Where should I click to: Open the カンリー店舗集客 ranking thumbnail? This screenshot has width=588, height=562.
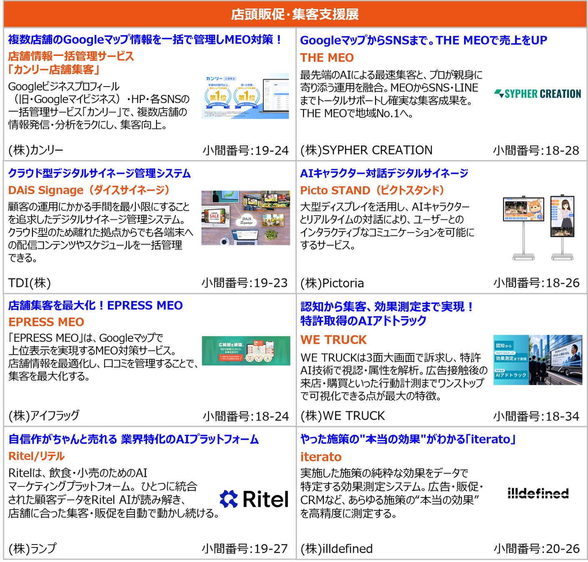245,96
